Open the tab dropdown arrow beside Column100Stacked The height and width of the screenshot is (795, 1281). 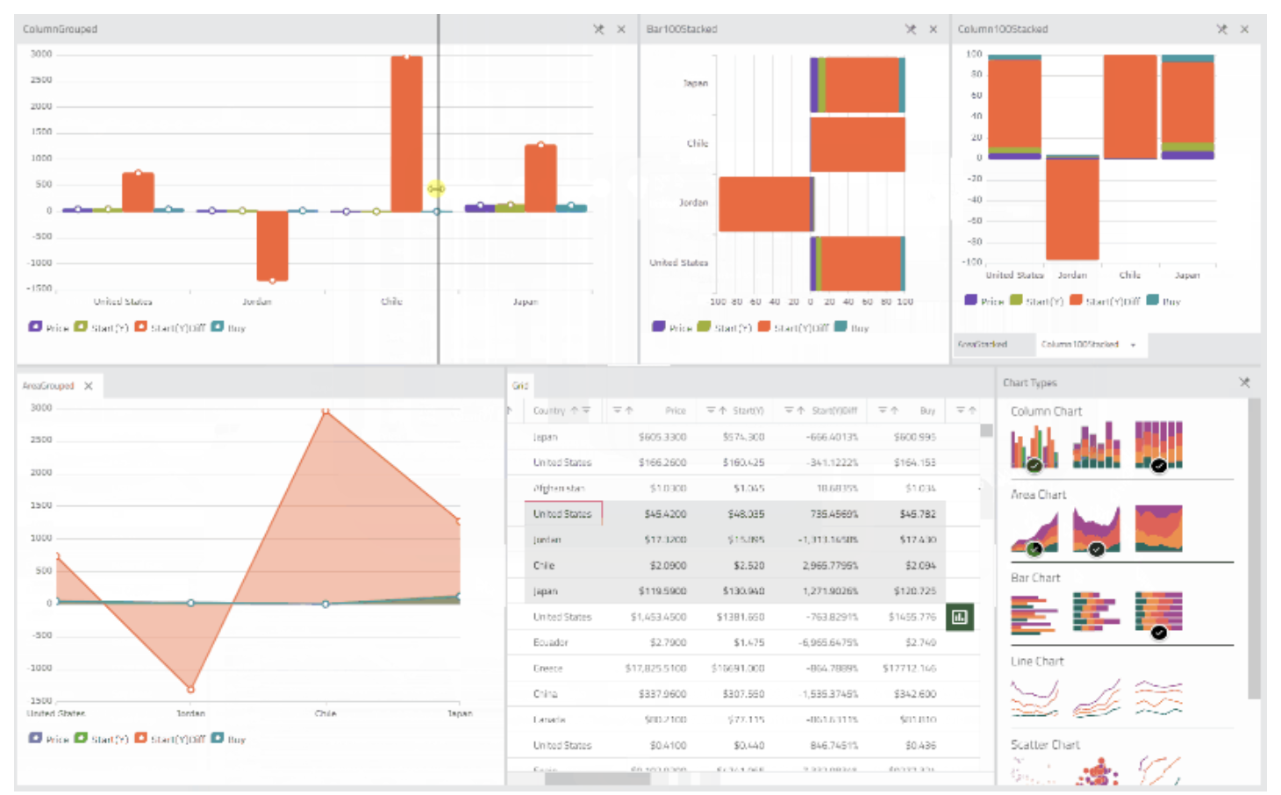(1133, 345)
